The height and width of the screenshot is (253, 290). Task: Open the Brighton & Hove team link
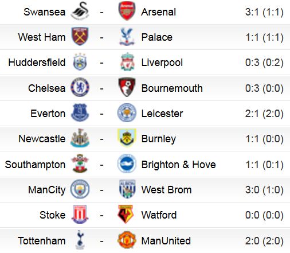pyautogui.click(x=179, y=165)
